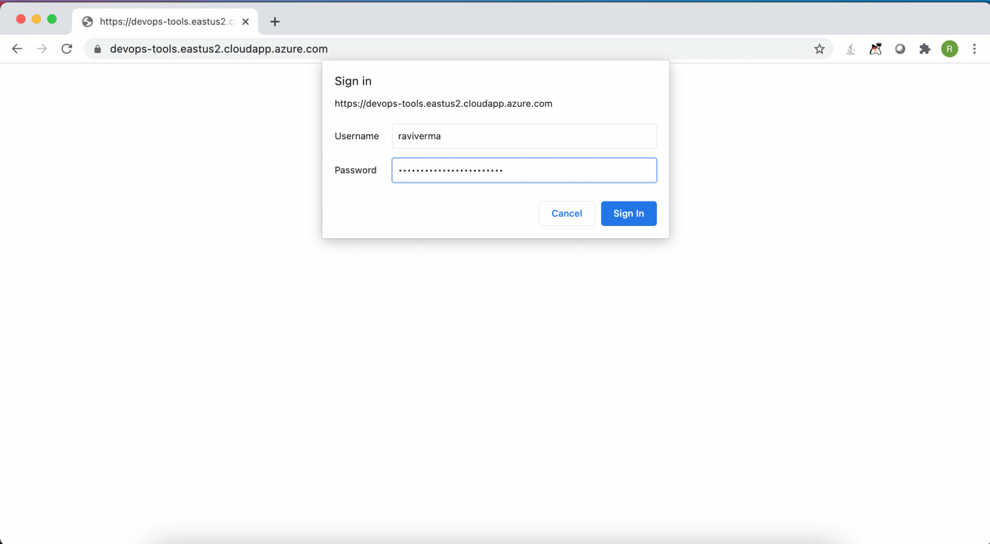Bookmark this page with the star
This screenshot has width=990, height=544.
819,48
